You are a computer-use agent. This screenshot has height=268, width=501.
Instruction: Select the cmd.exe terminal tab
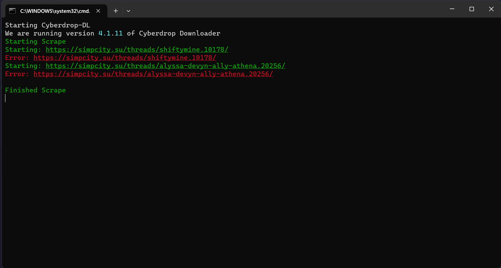point(56,11)
